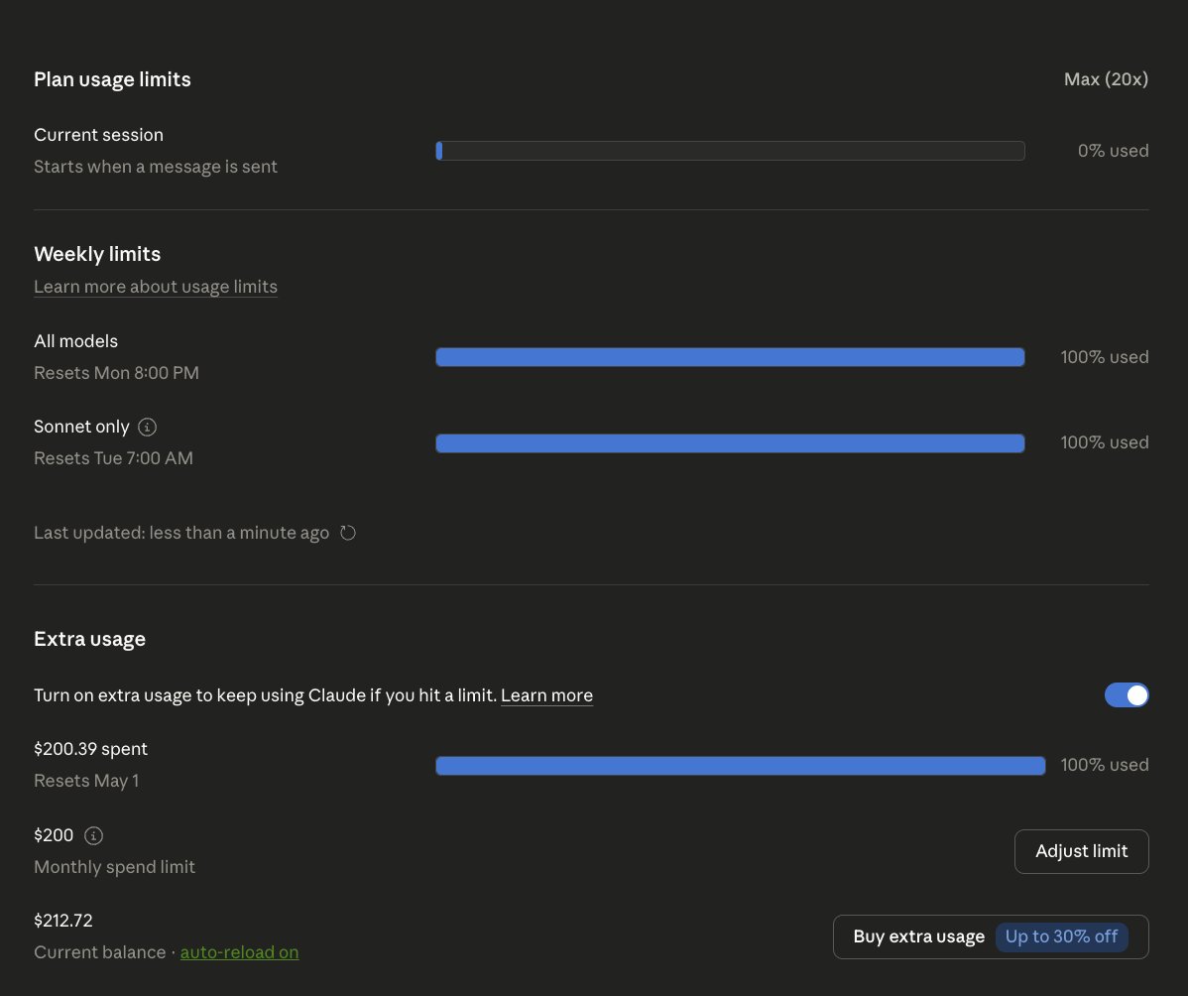Click the Resets May 1 text
The height and width of the screenshot is (996, 1188).
[85, 781]
